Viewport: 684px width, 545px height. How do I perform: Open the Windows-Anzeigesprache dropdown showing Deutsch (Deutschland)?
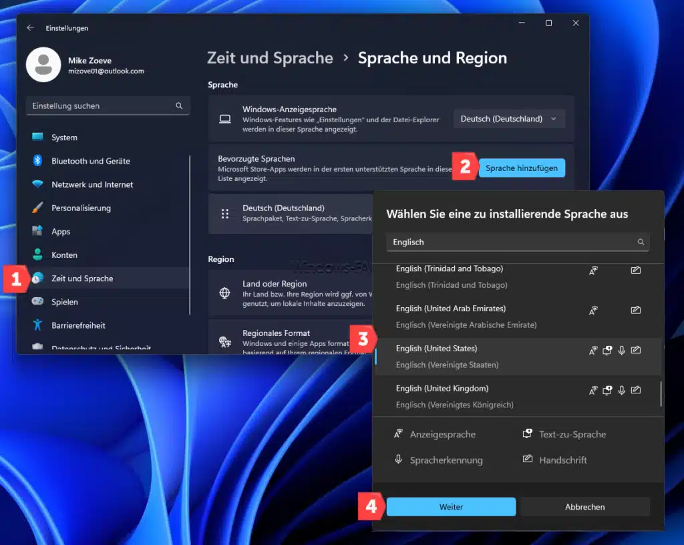pyautogui.click(x=509, y=118)
